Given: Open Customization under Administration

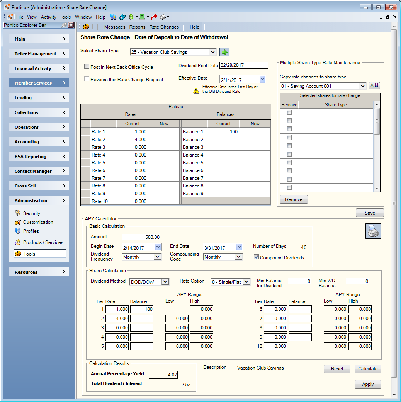Looking at the screenshot, I should click(x=38, y=222).
